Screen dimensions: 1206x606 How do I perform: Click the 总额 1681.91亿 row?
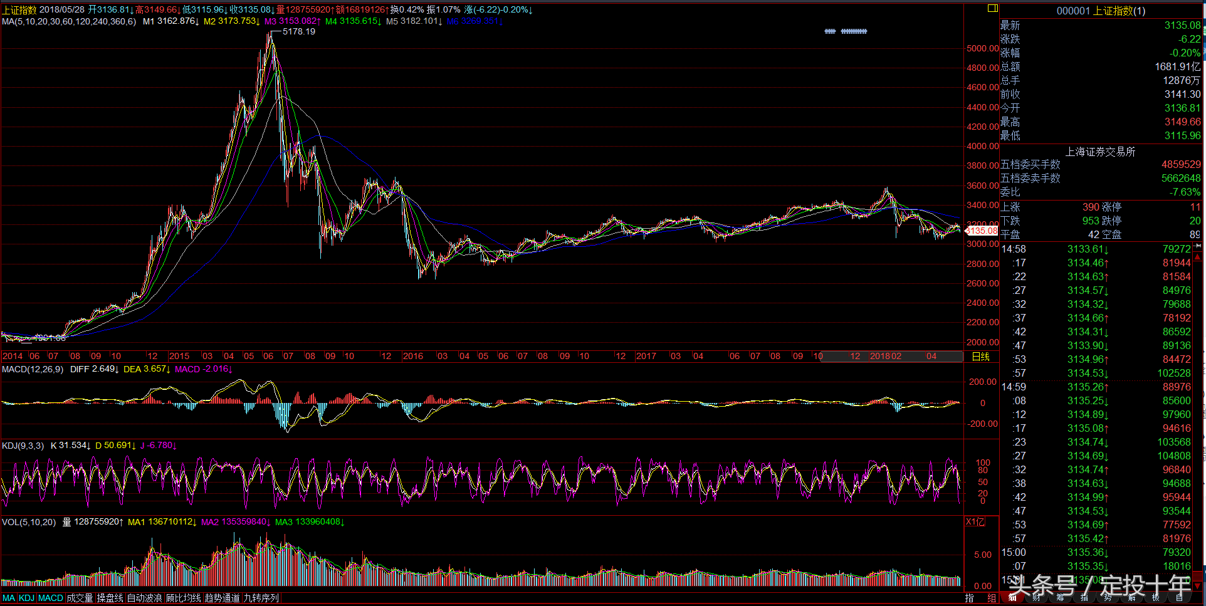pyautogui.click(x=1101, y=66)
